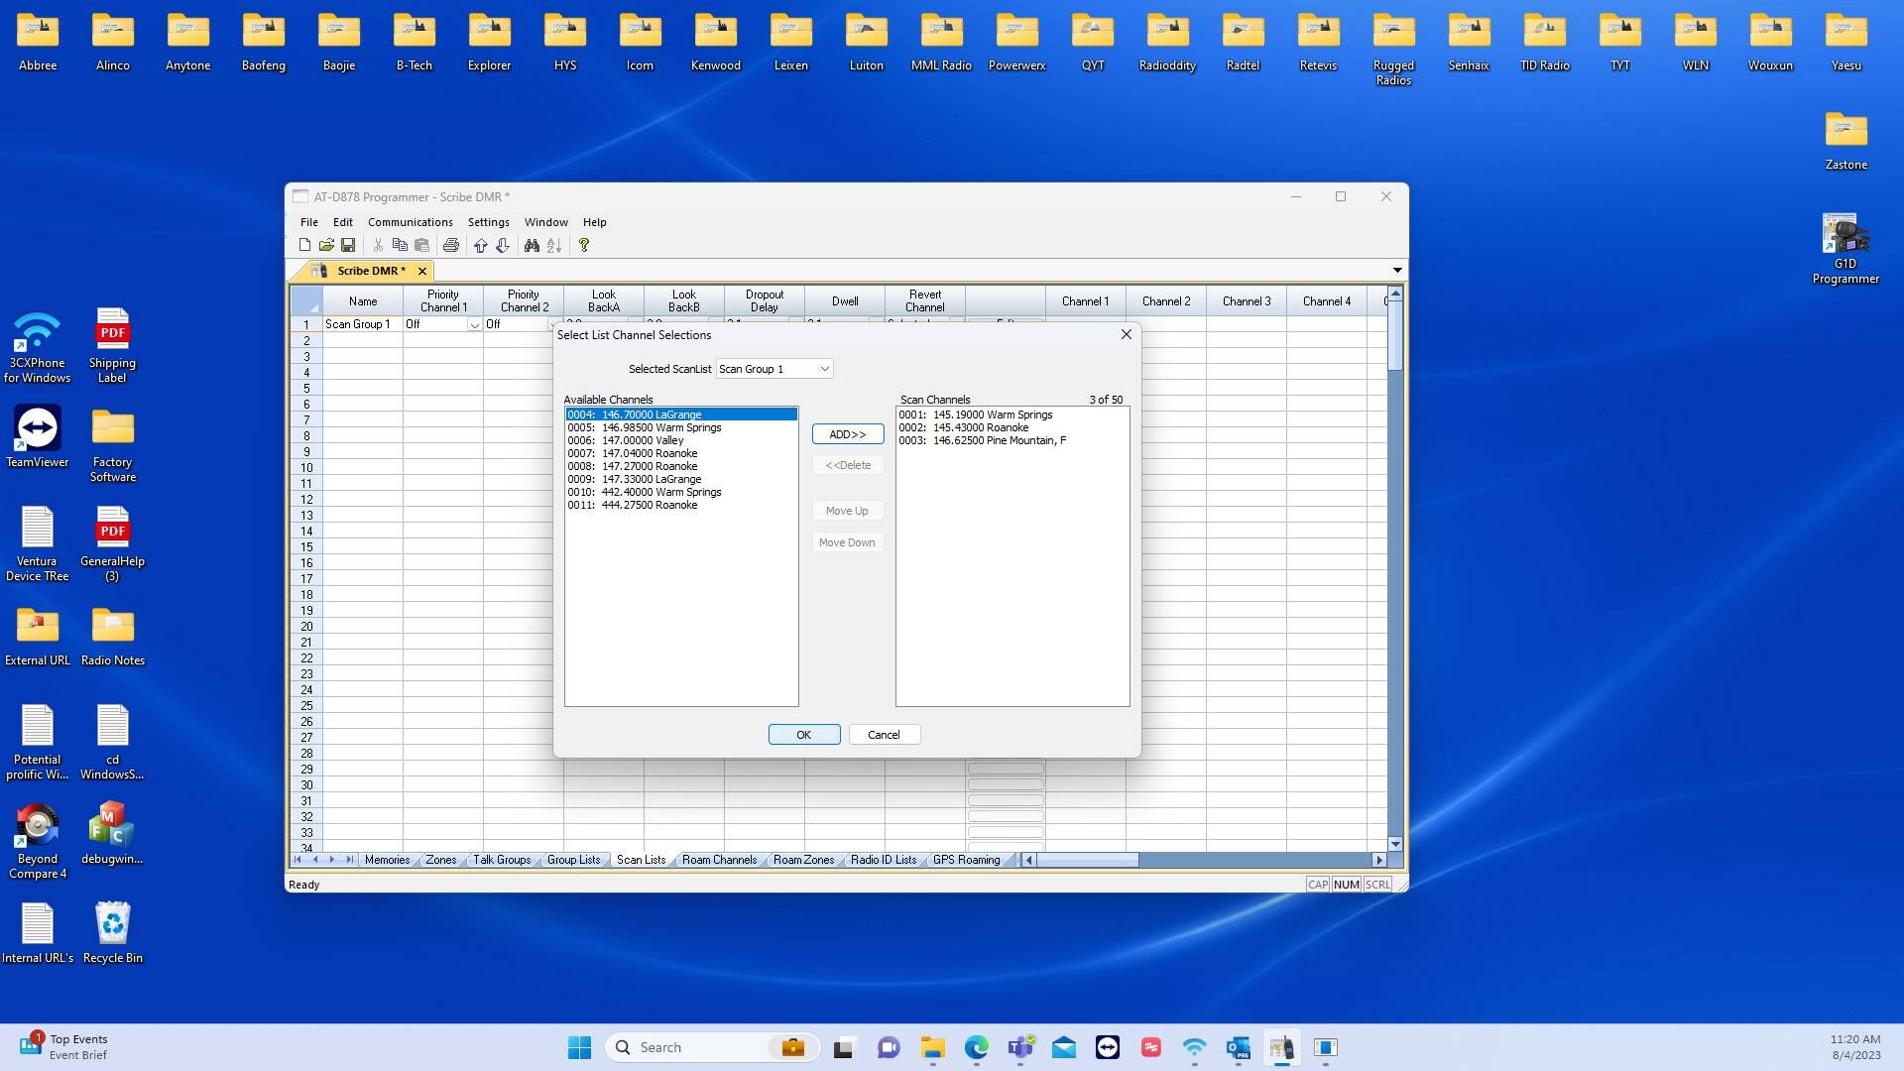Image resolution: width=1904 pixels, height=1071 pixels.
Task: Open the Communications menu
Action: [x=411, y=222]
